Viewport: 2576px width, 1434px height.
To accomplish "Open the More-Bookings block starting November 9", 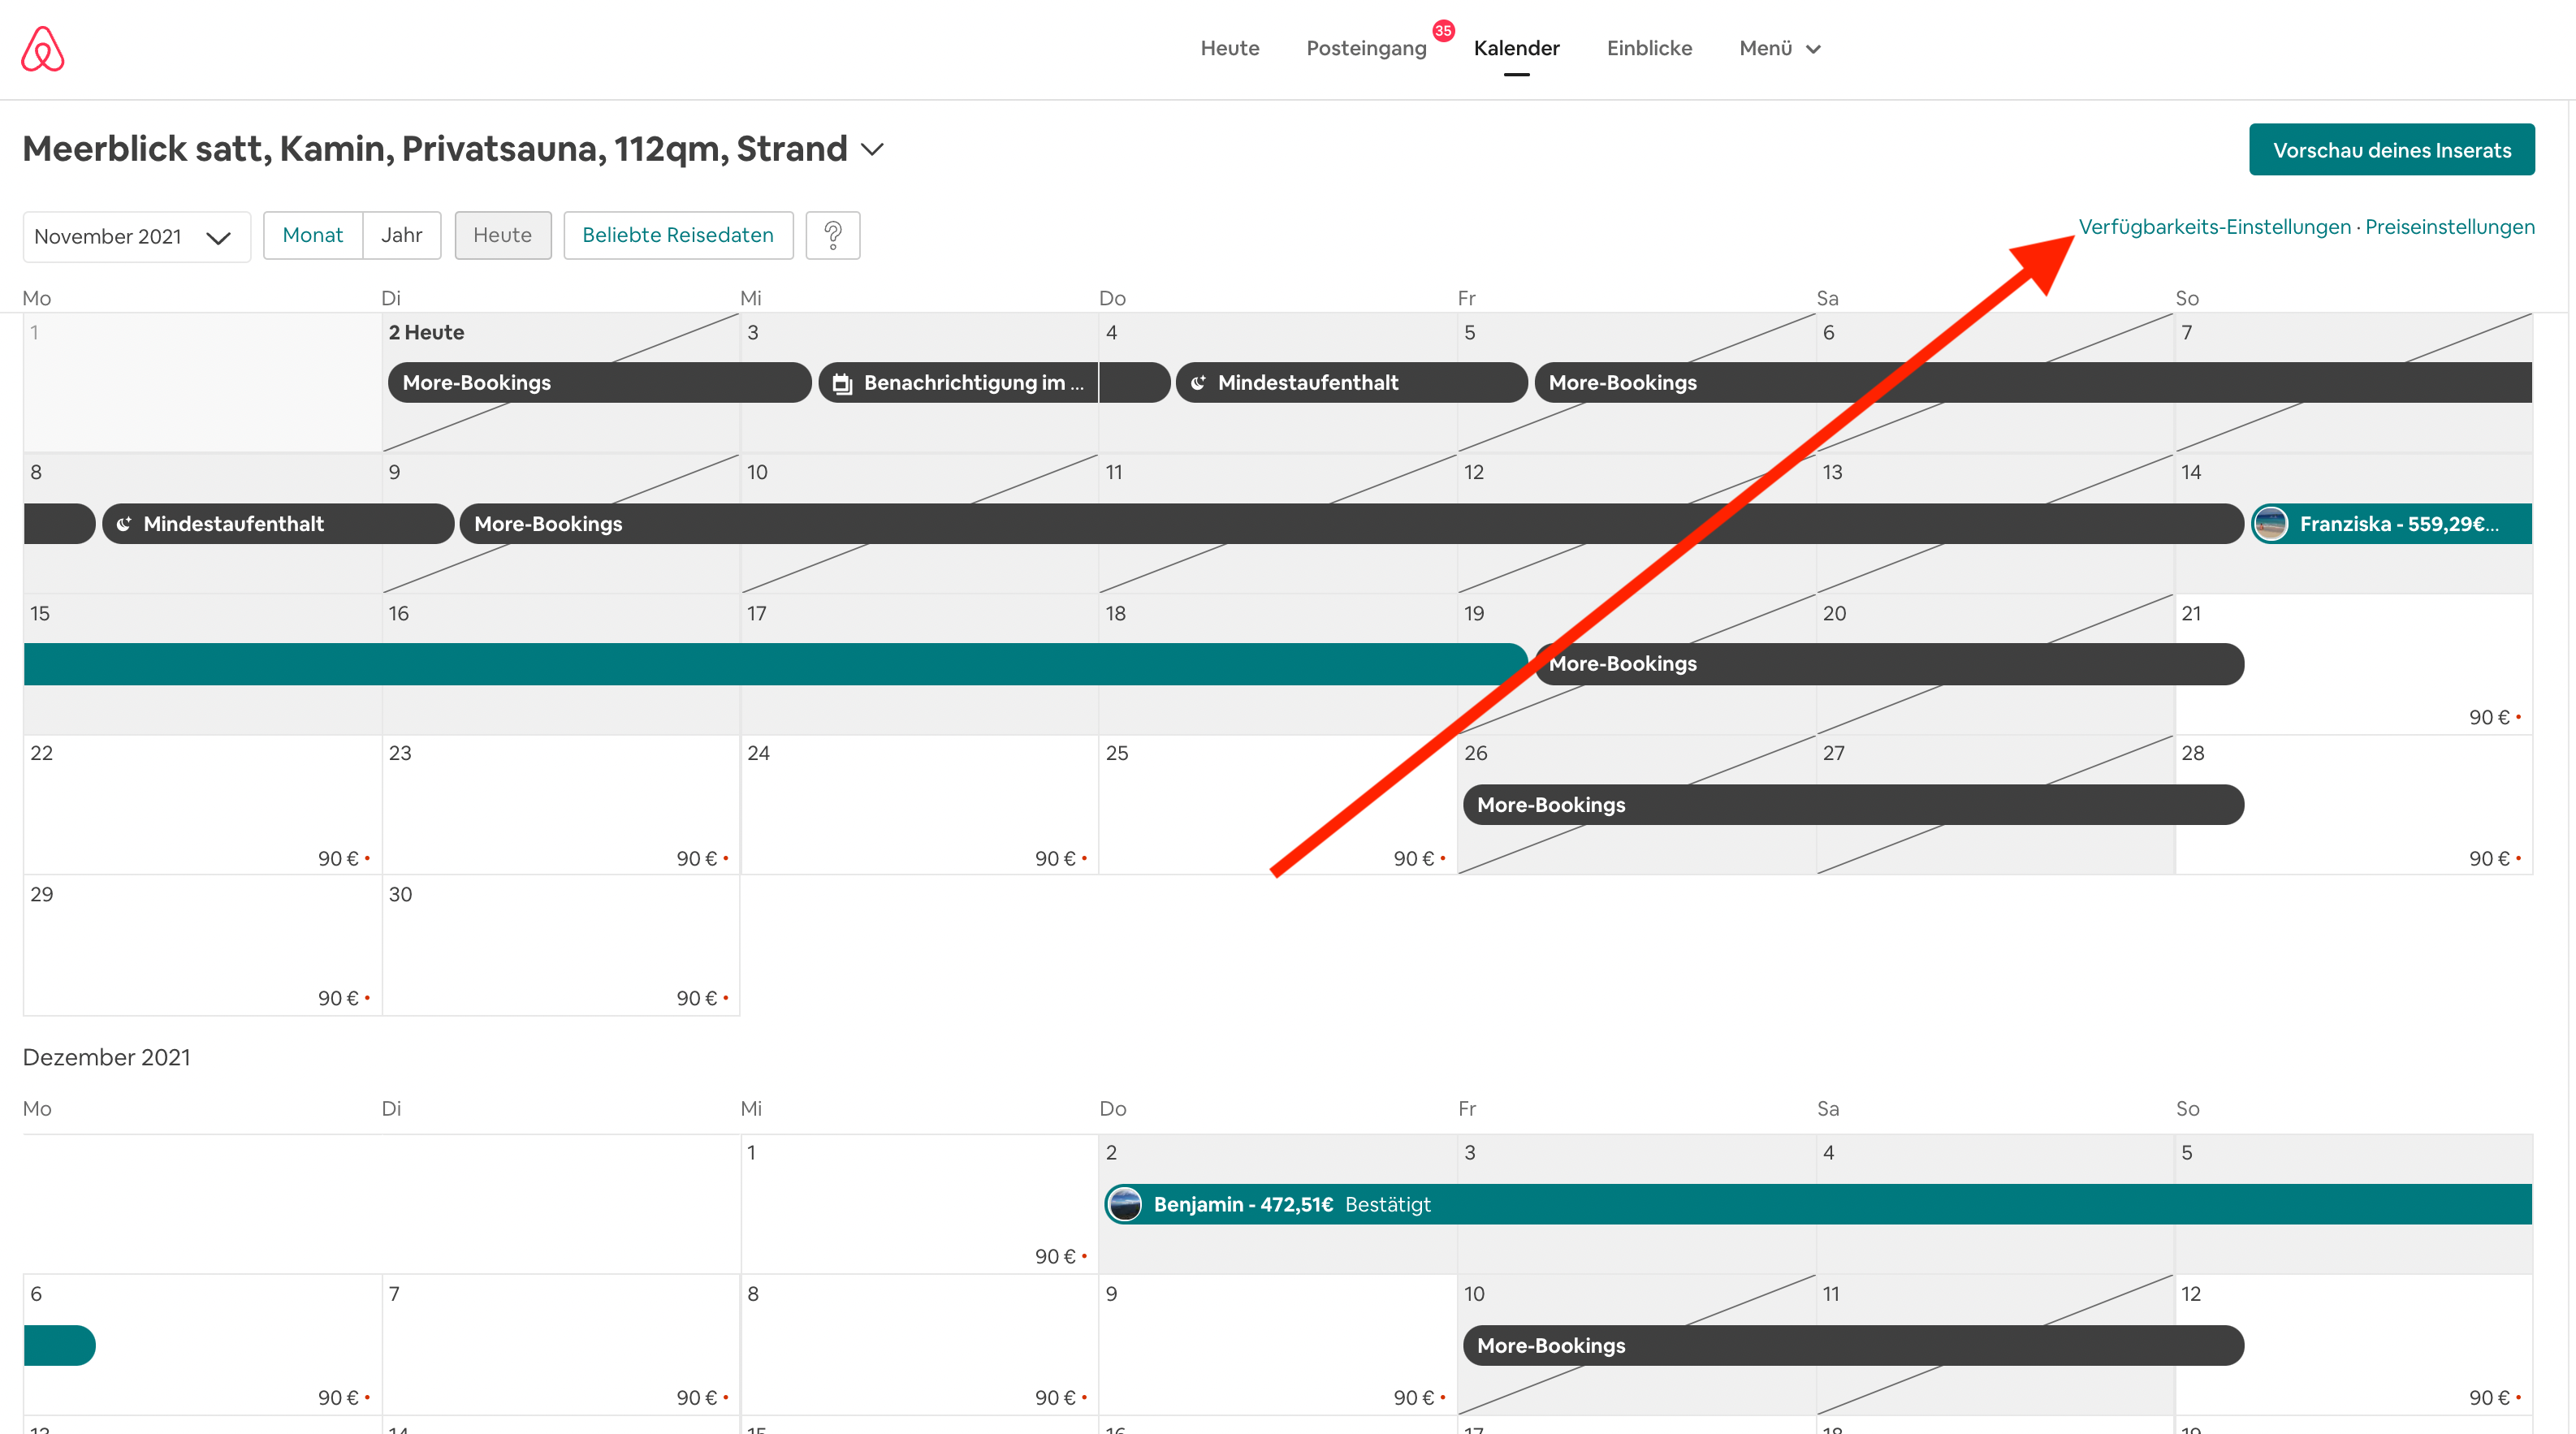I will (1352, 523).
